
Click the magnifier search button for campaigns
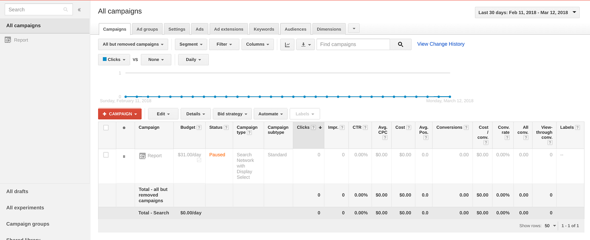click(400, 45)
